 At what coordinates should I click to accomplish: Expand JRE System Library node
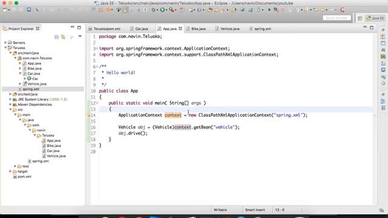tap(10, 99)
